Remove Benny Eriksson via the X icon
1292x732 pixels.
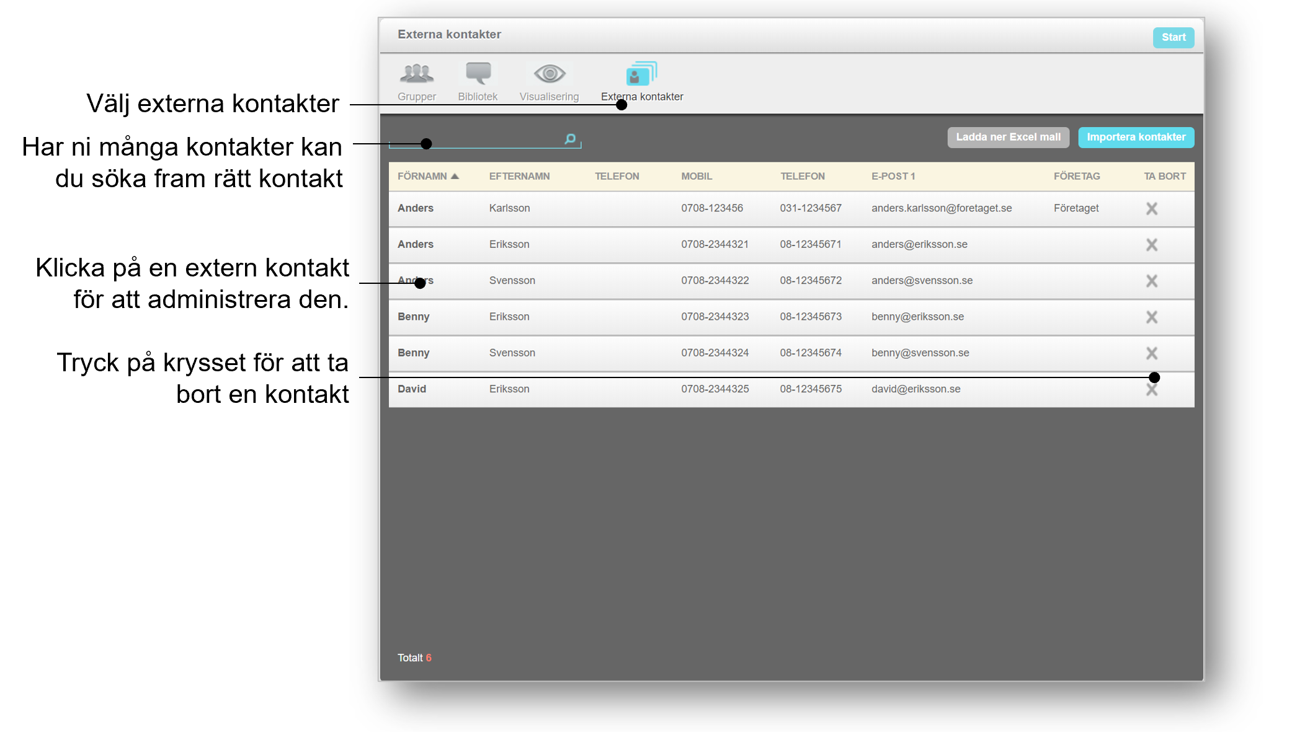1152,317
